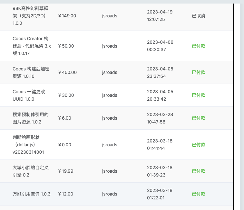Click the ¥50.00 price cell
This screenshot has width=244, height=210.
[66, 46]
